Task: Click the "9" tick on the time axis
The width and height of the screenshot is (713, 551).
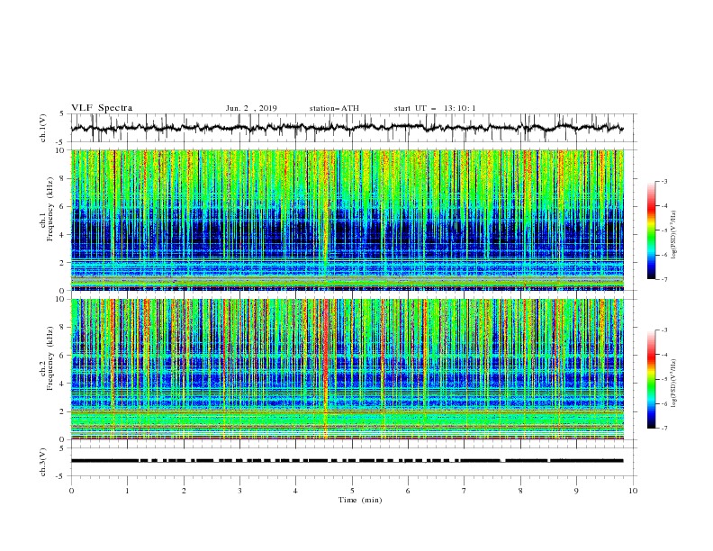Action: click(x=576, y=491)
